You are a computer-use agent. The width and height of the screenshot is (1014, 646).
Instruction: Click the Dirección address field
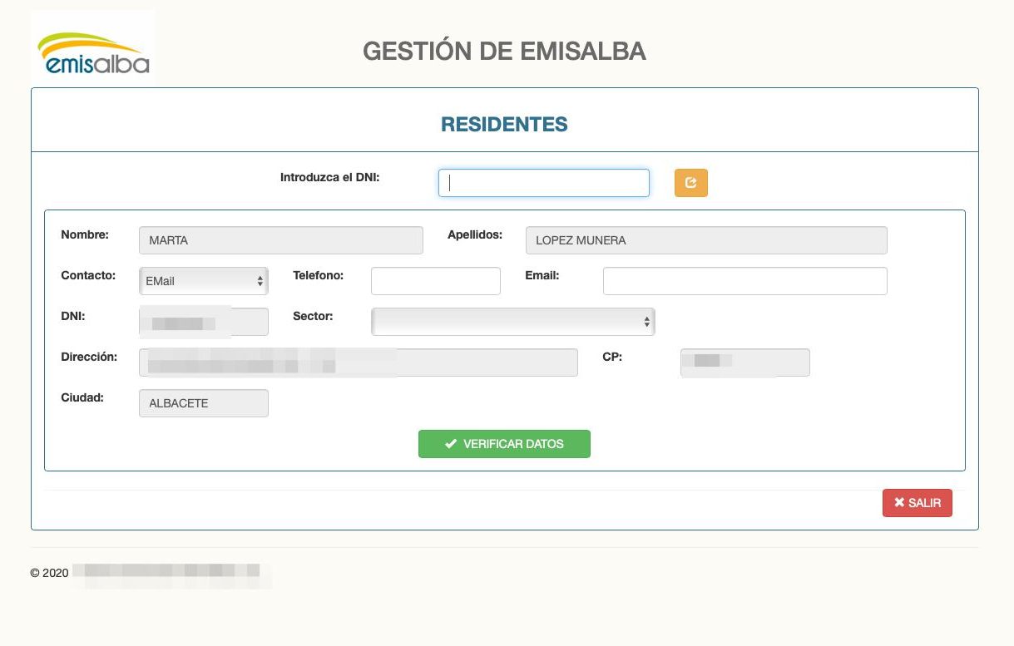tap(358, 362)
